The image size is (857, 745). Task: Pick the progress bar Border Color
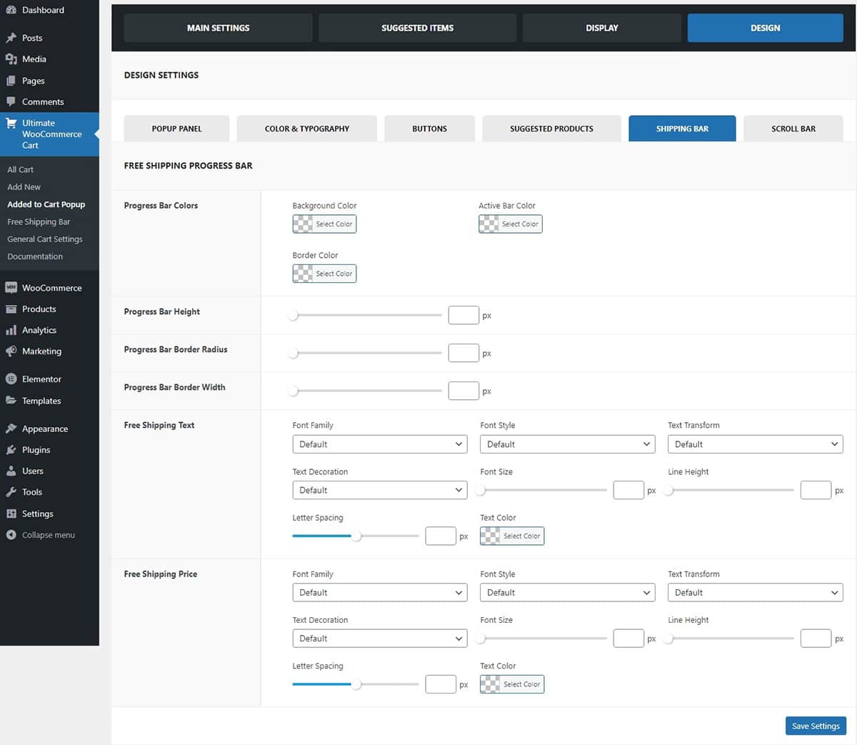pos(324,274)
